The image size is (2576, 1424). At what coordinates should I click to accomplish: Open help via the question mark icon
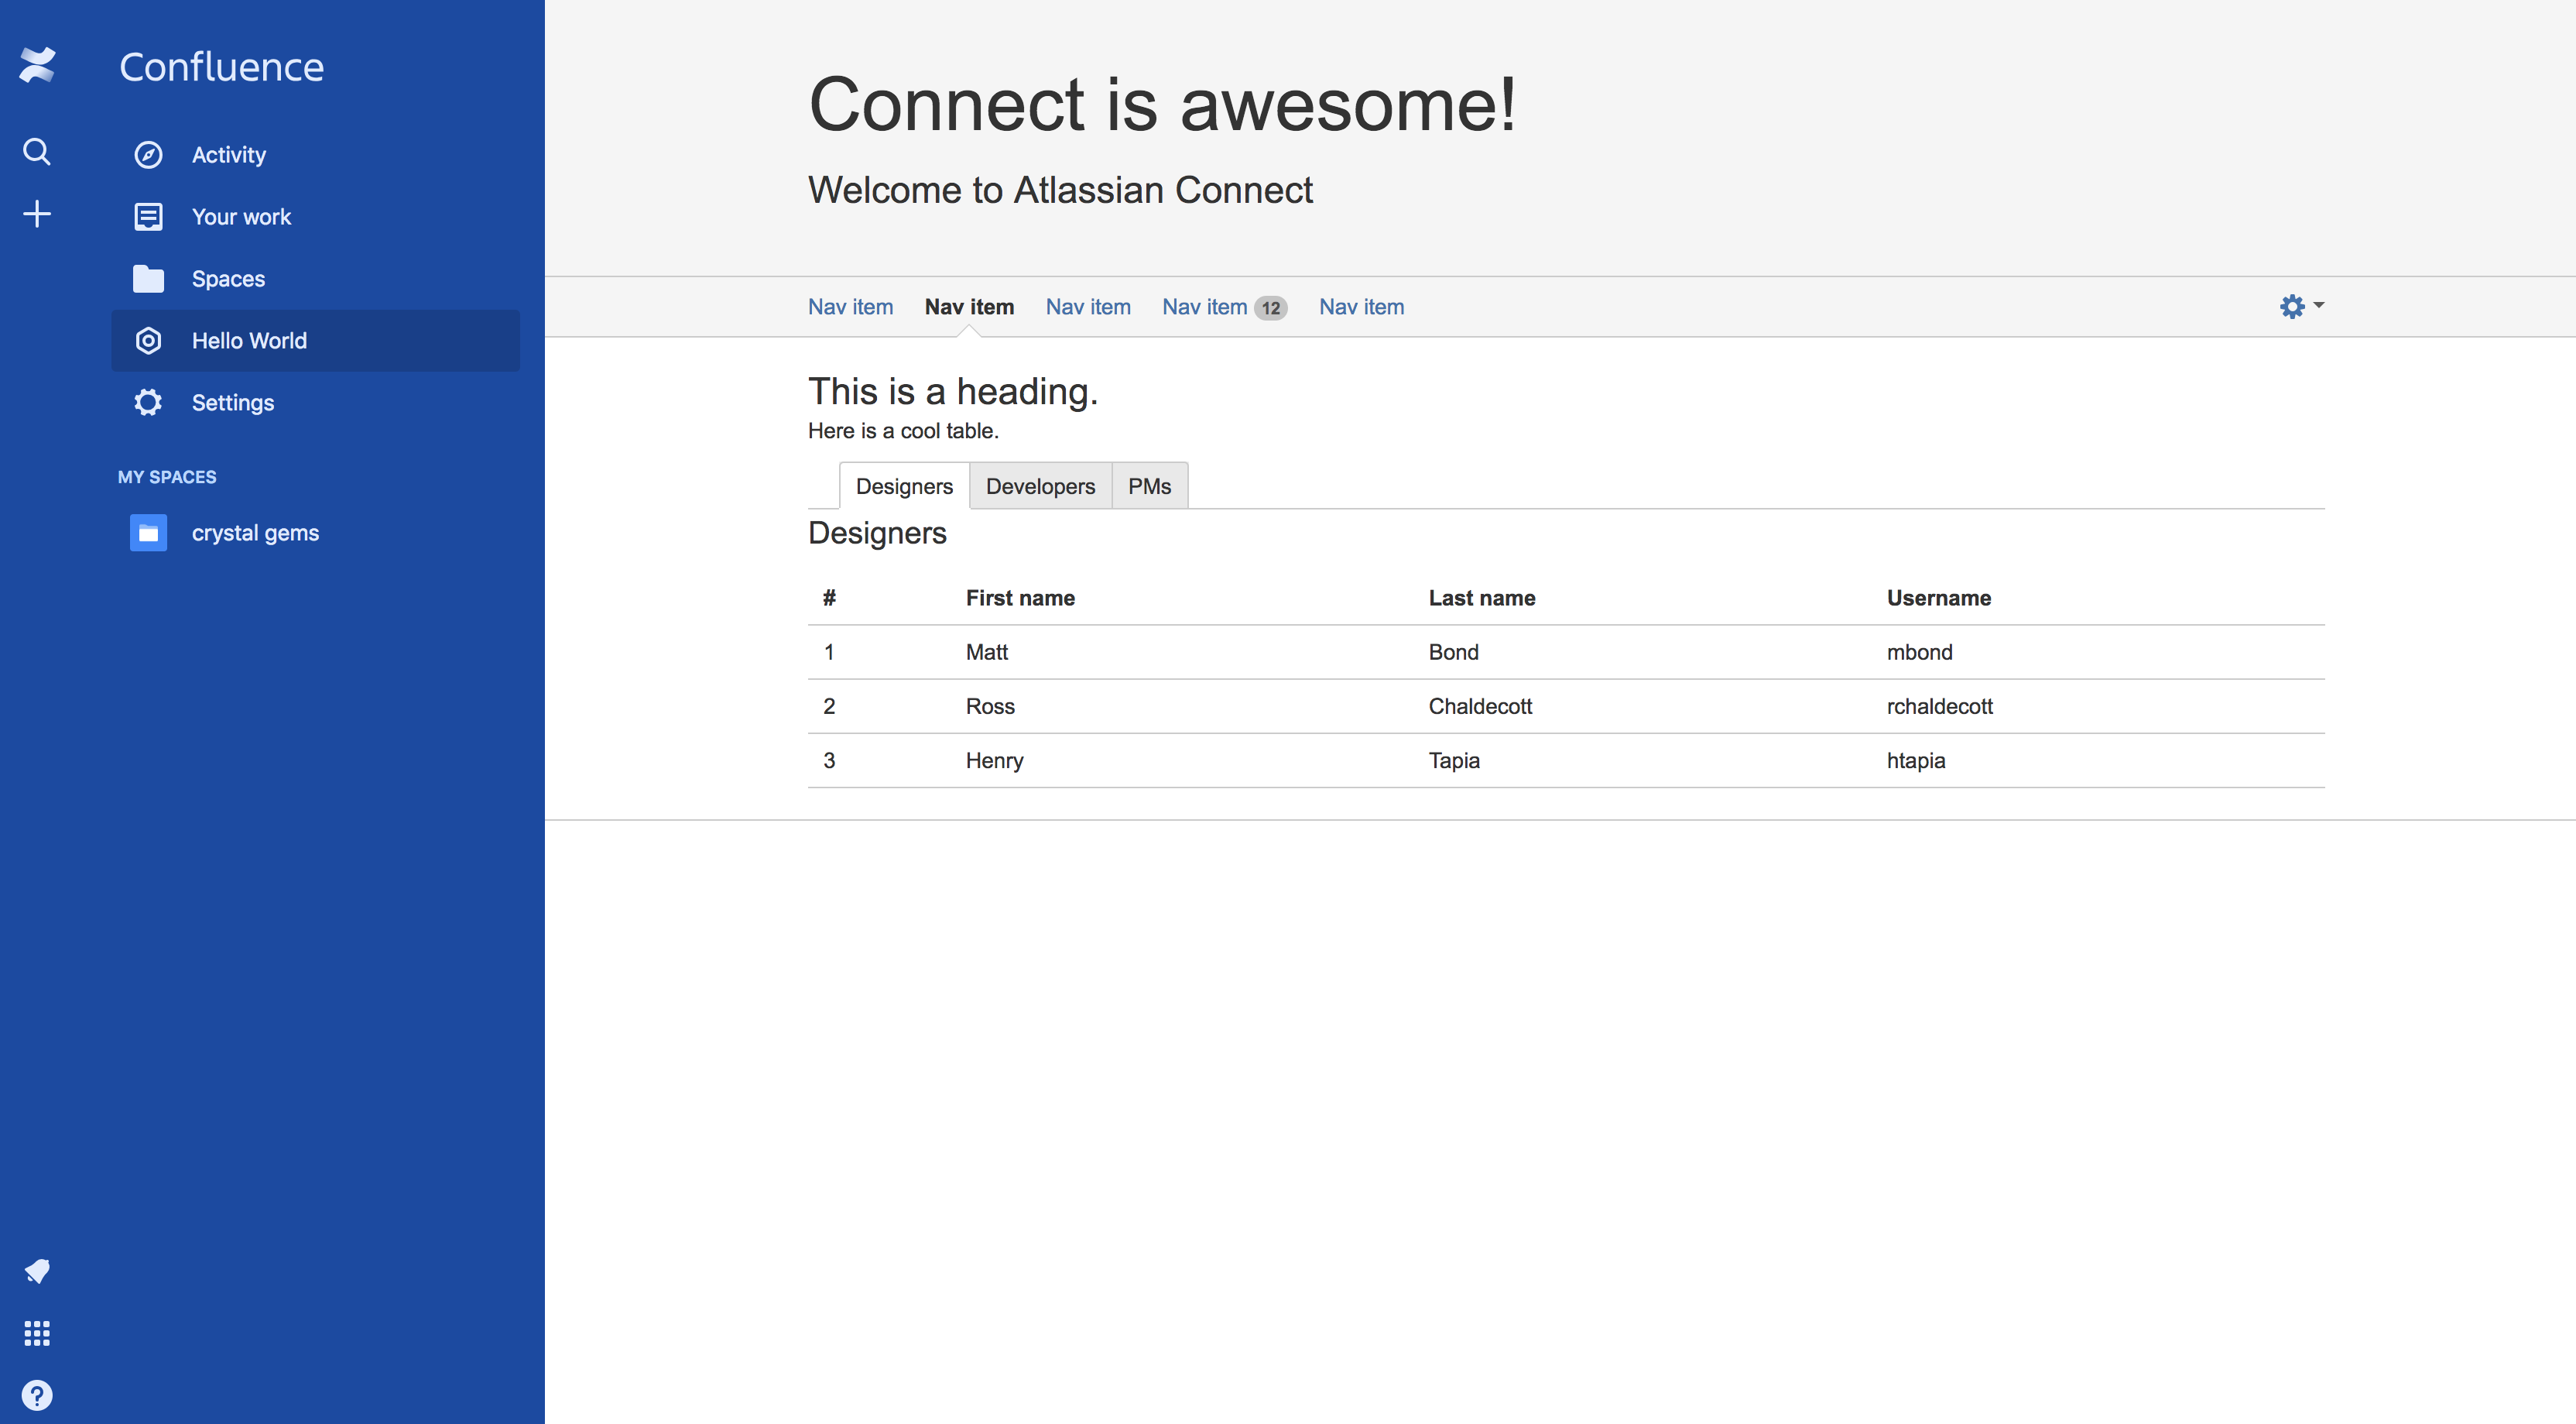pyautogui.click(x=37, y=1394)
